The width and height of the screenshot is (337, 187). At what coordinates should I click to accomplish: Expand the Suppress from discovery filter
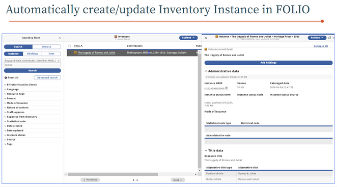(x=21, y=117)
